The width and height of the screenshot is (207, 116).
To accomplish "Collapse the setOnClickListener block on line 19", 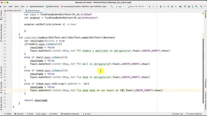I will click(x=12, y=24).
